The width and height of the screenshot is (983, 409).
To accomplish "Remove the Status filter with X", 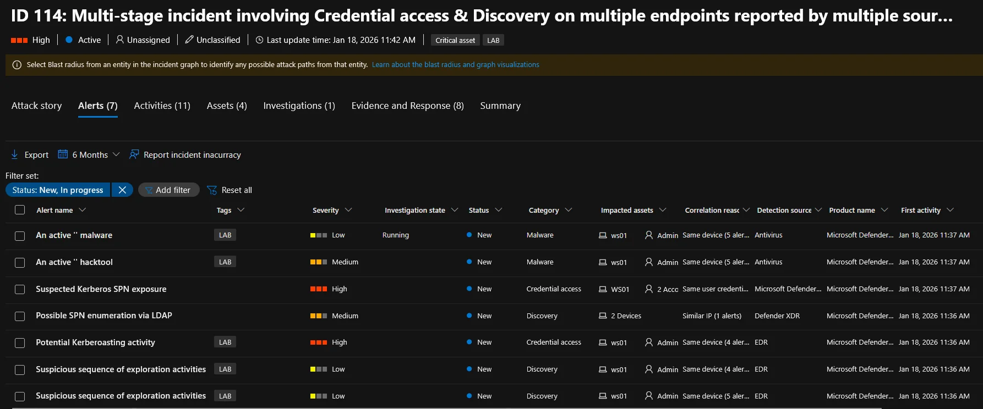I will tap(122, 190).
